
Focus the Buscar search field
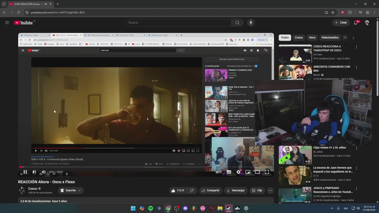179,22
